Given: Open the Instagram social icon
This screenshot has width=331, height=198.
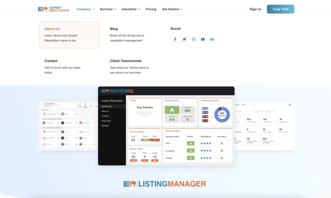Looking at the screenshot, I should click(x=194, y=39).
